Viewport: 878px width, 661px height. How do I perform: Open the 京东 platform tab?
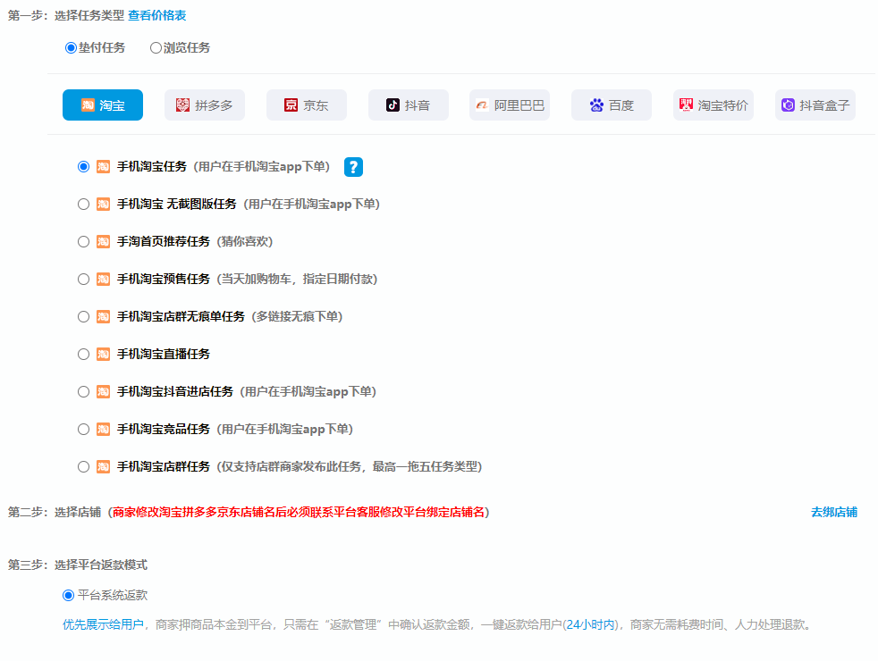pos(307,105)
